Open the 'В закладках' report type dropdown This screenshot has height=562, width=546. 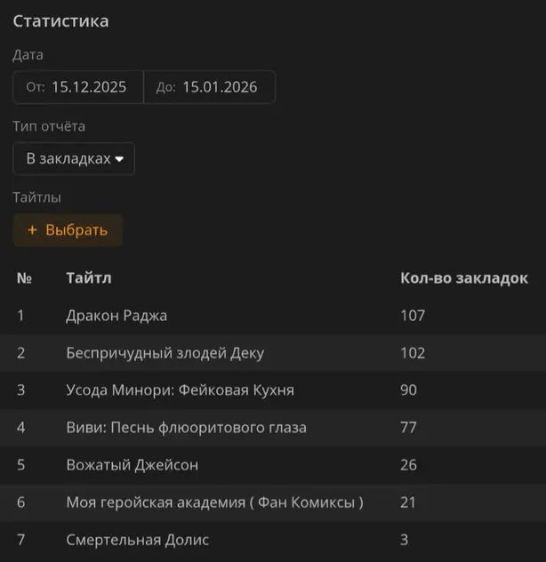point(74,158)
